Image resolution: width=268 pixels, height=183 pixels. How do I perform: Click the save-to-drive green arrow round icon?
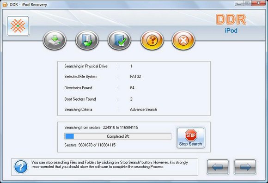click(55, 40)
